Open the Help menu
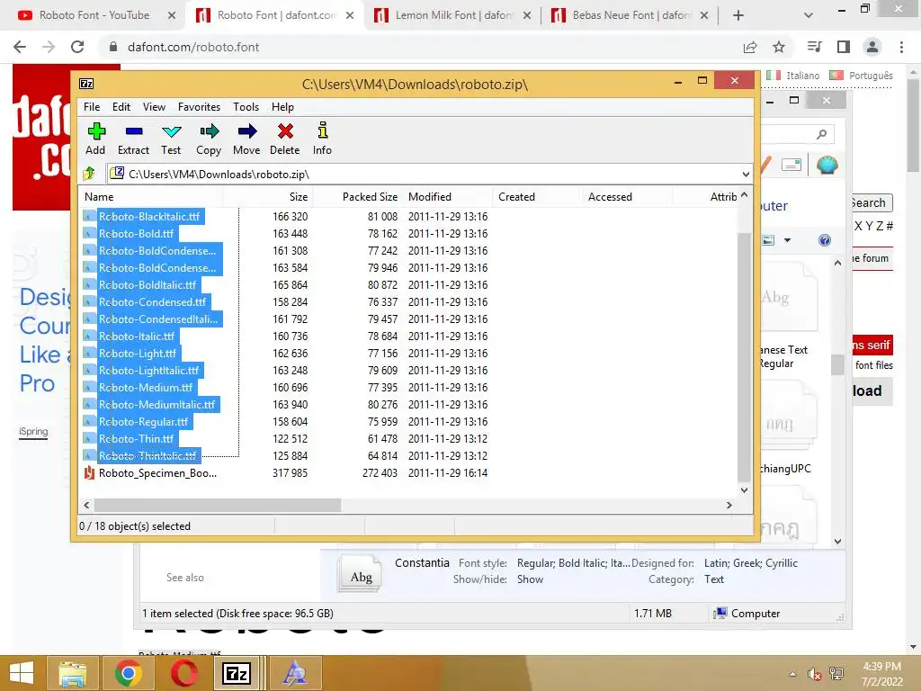 coord(282,106)
